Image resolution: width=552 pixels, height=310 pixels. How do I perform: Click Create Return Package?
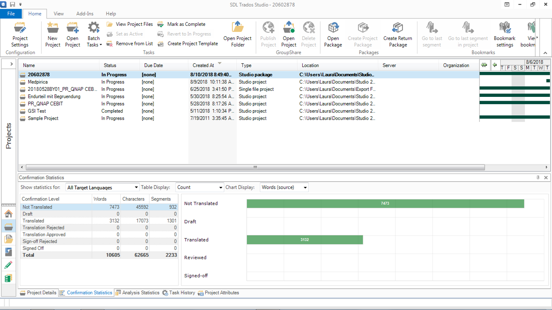pyautogui.click(x=398, y=34)
